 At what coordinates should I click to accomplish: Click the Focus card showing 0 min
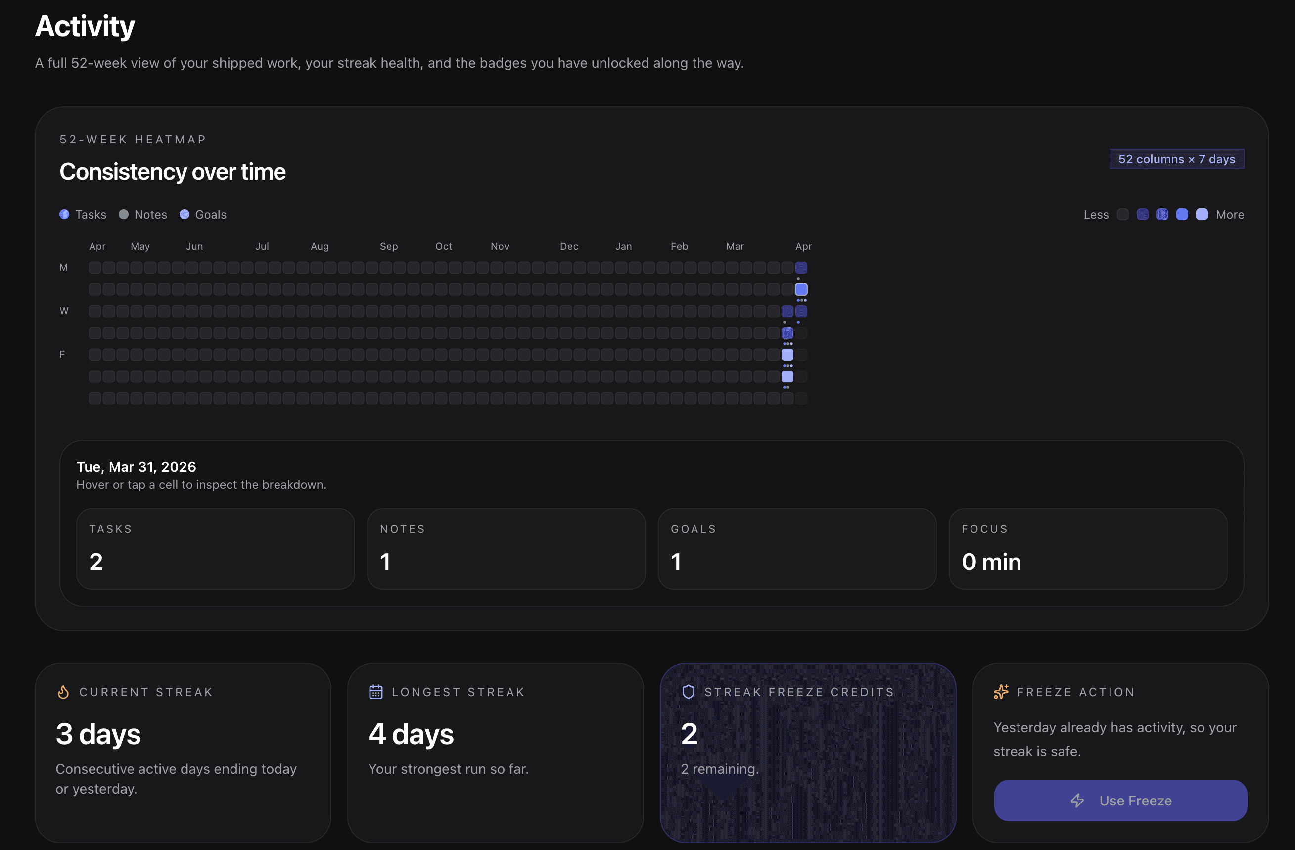(1088, 549)
